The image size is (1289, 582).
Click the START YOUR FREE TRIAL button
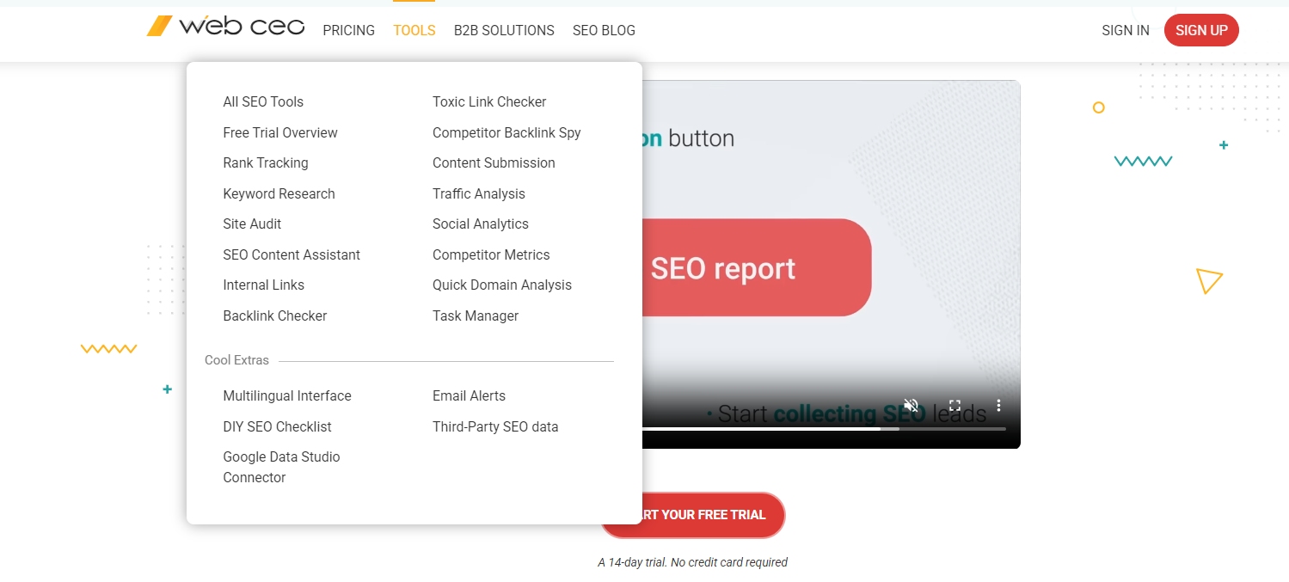[x=692, y=515]
